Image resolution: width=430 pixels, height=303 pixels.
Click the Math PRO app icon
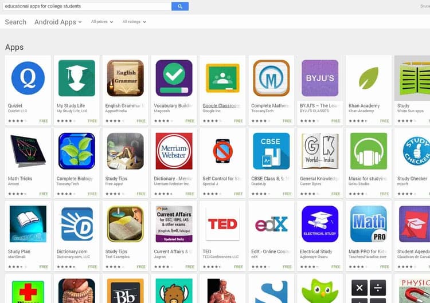(x=369, y=224)
